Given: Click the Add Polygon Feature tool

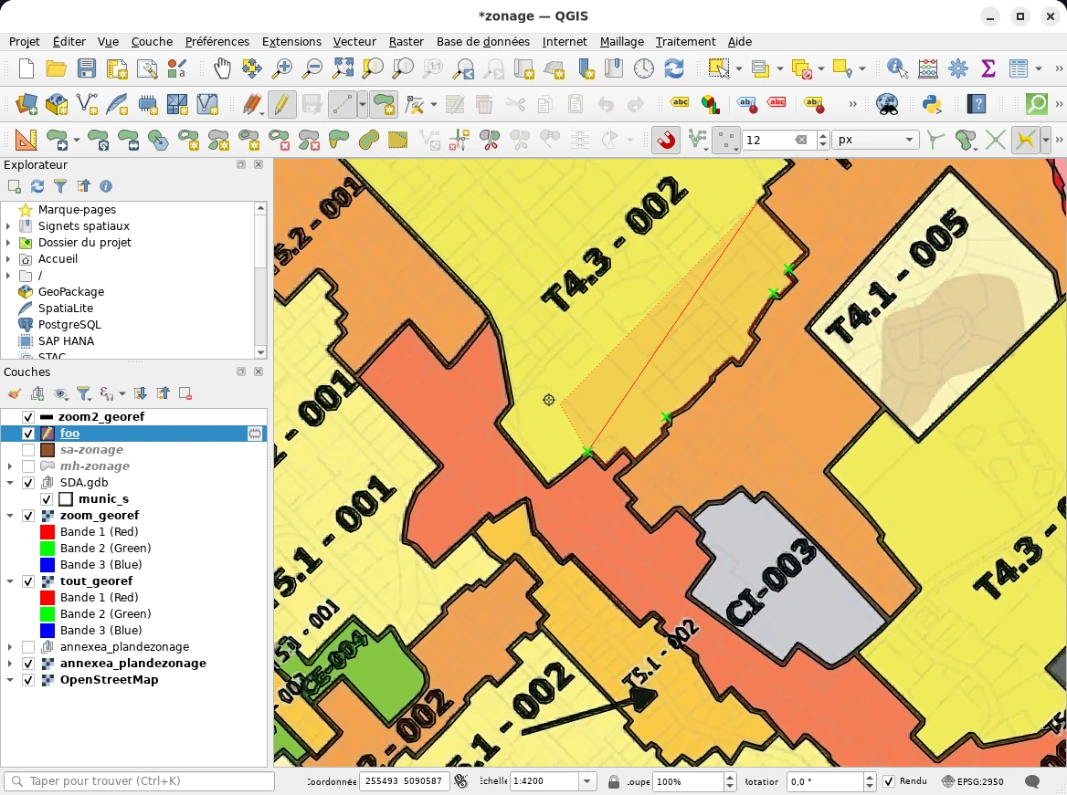Looking at the screenshot, I should pyautogui.click(x=385, y=104).
